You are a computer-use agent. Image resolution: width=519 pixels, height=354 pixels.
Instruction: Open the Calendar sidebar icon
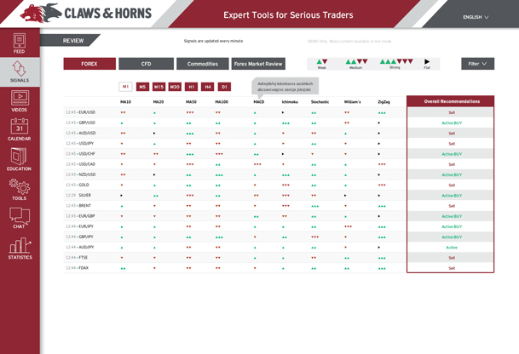point(19,130)
